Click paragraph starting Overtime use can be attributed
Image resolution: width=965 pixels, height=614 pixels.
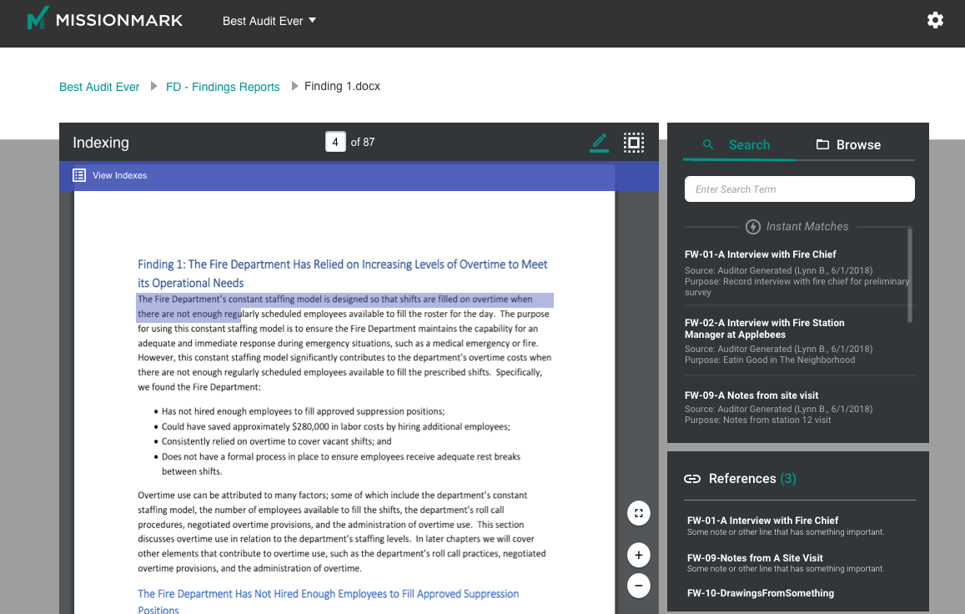point(342,531)
